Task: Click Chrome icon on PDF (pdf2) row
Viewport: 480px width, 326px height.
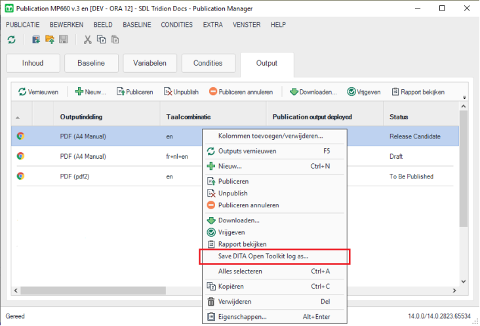Action: click(x=20, y=176)
